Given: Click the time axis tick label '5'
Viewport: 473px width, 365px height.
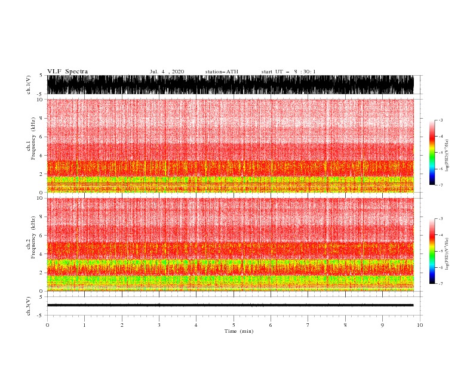Looking at the screenshot, I should 234,325.
